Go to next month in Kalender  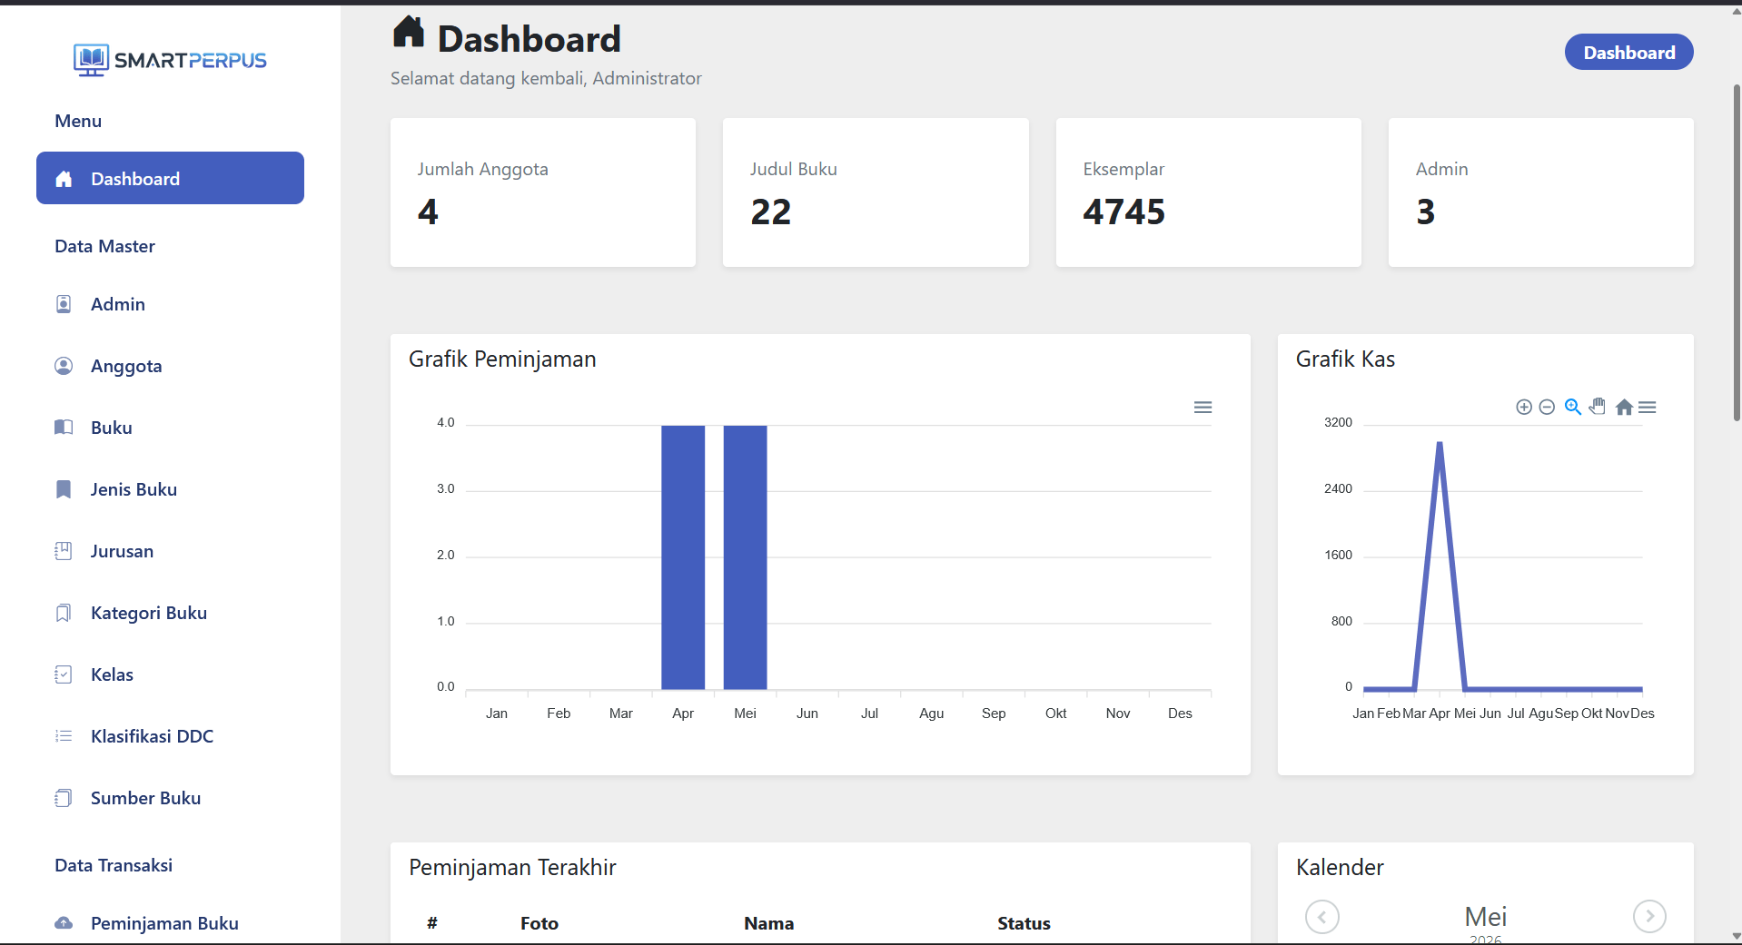[1649, 917]
